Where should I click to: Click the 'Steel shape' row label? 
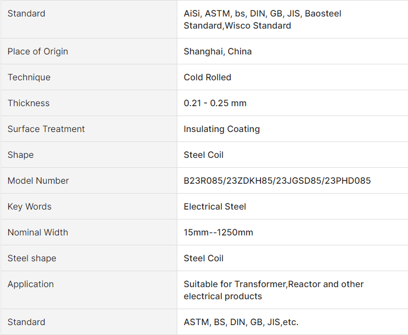pyautogui.click(x=32, y=258)
